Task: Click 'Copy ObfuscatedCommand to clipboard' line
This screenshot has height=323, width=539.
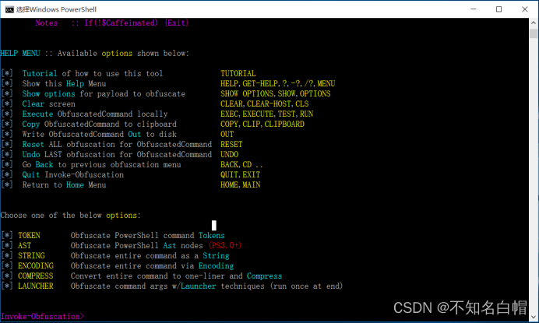Action: click(x=100, y=124)
